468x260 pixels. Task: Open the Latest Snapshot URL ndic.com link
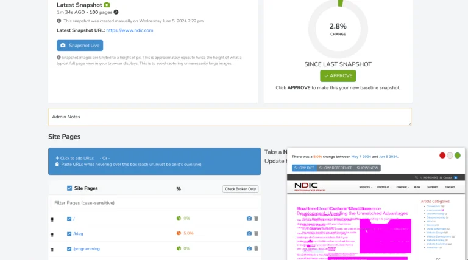click(x=130, y=30)
